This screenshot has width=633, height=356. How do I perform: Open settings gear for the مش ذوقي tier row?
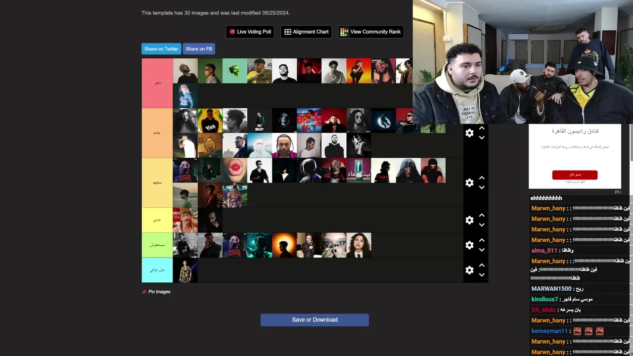point(469,270)
